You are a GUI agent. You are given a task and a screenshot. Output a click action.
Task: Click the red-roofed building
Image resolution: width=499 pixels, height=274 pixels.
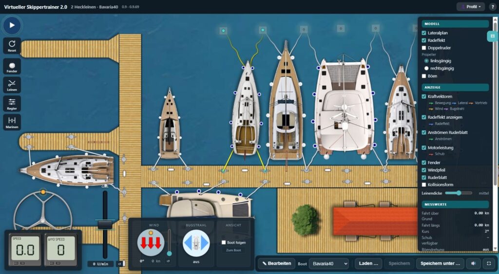click(375, 221)
